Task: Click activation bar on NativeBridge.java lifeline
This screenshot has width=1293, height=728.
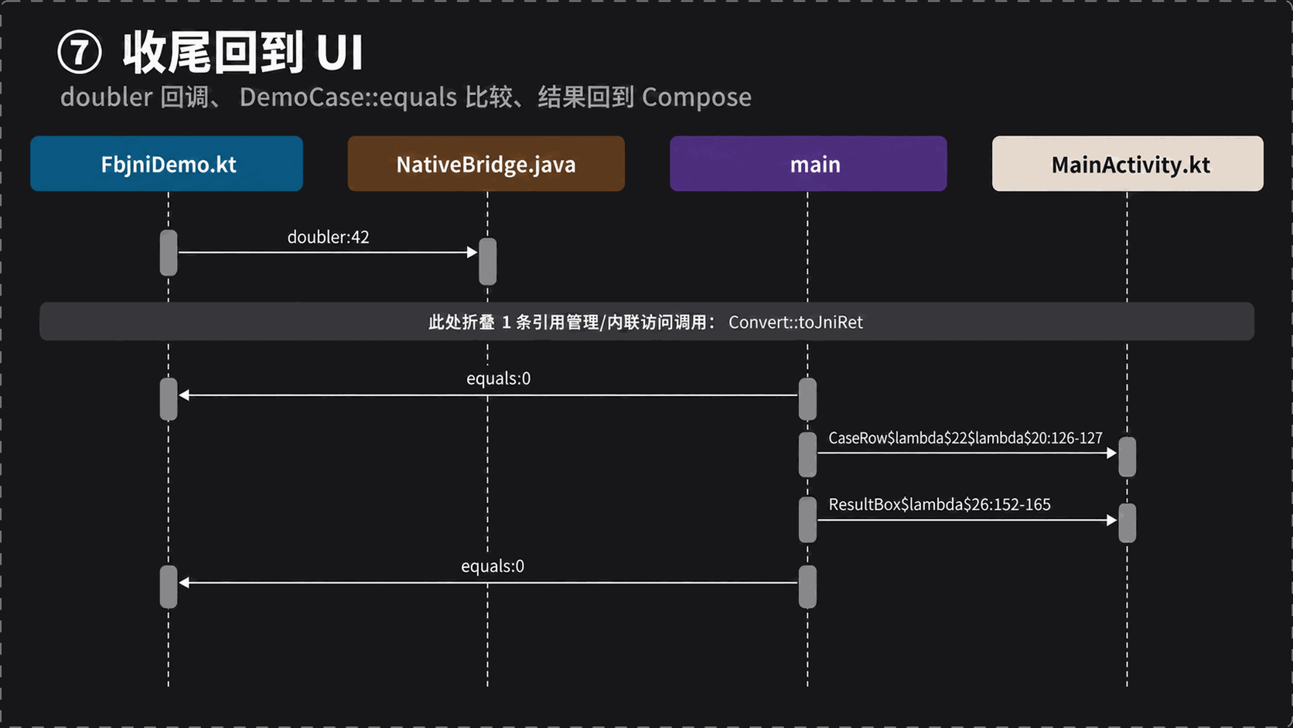Action: coord(488,261)
